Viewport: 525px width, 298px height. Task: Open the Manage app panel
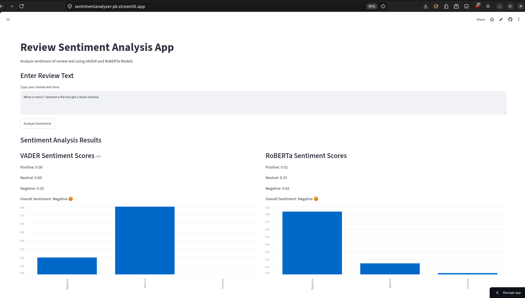(x=507, y=293)
